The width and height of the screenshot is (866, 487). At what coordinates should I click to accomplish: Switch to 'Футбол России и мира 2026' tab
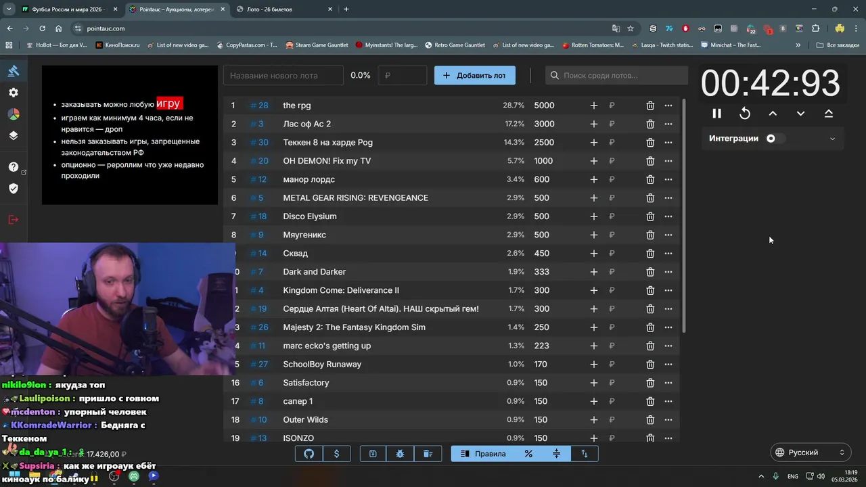coord(68,9)
